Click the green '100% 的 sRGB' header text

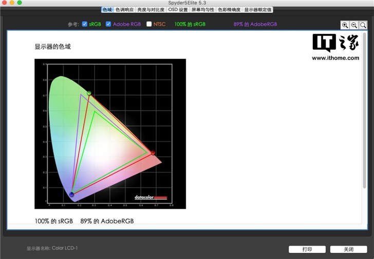tap(190, 24)
